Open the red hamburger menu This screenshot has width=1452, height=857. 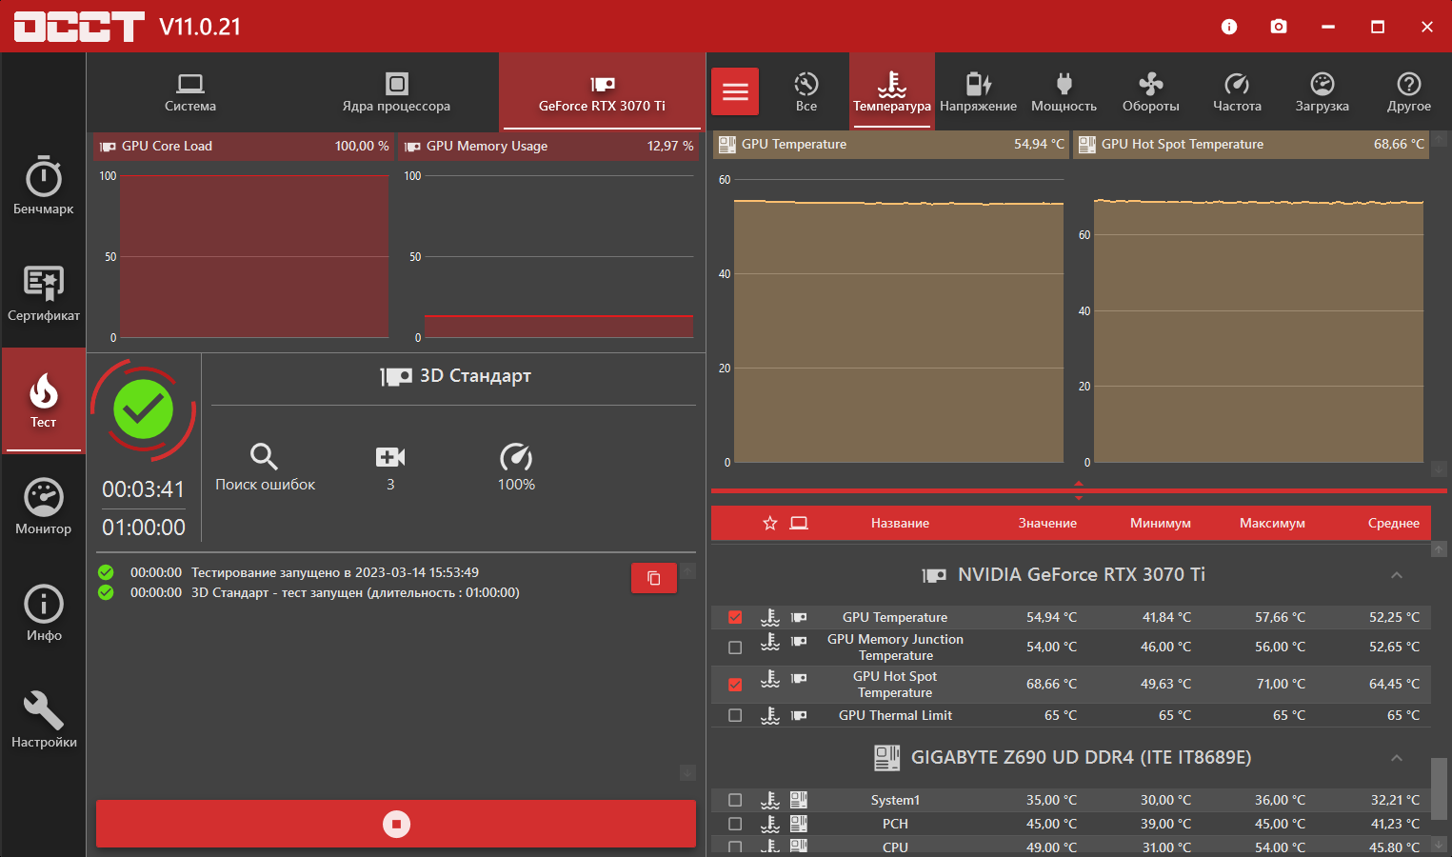coord(735,91)
